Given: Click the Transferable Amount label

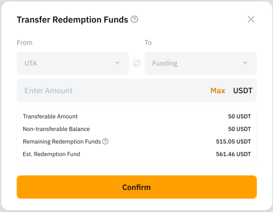Looking at the screenshot, I should click(50, 116).
